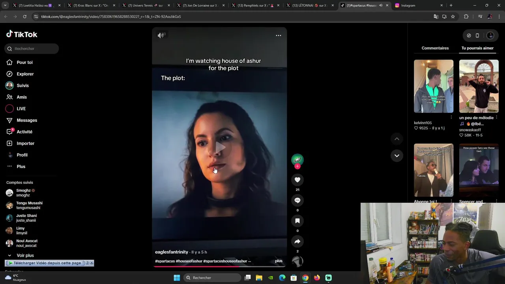Go to previous video with up chevron
Image resolution: width=505 pixels, height=284 pixels.
click(397, 139)
